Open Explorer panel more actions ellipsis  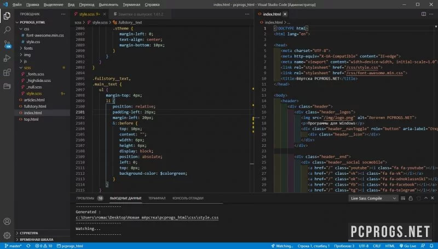click(x=63, y=14)
